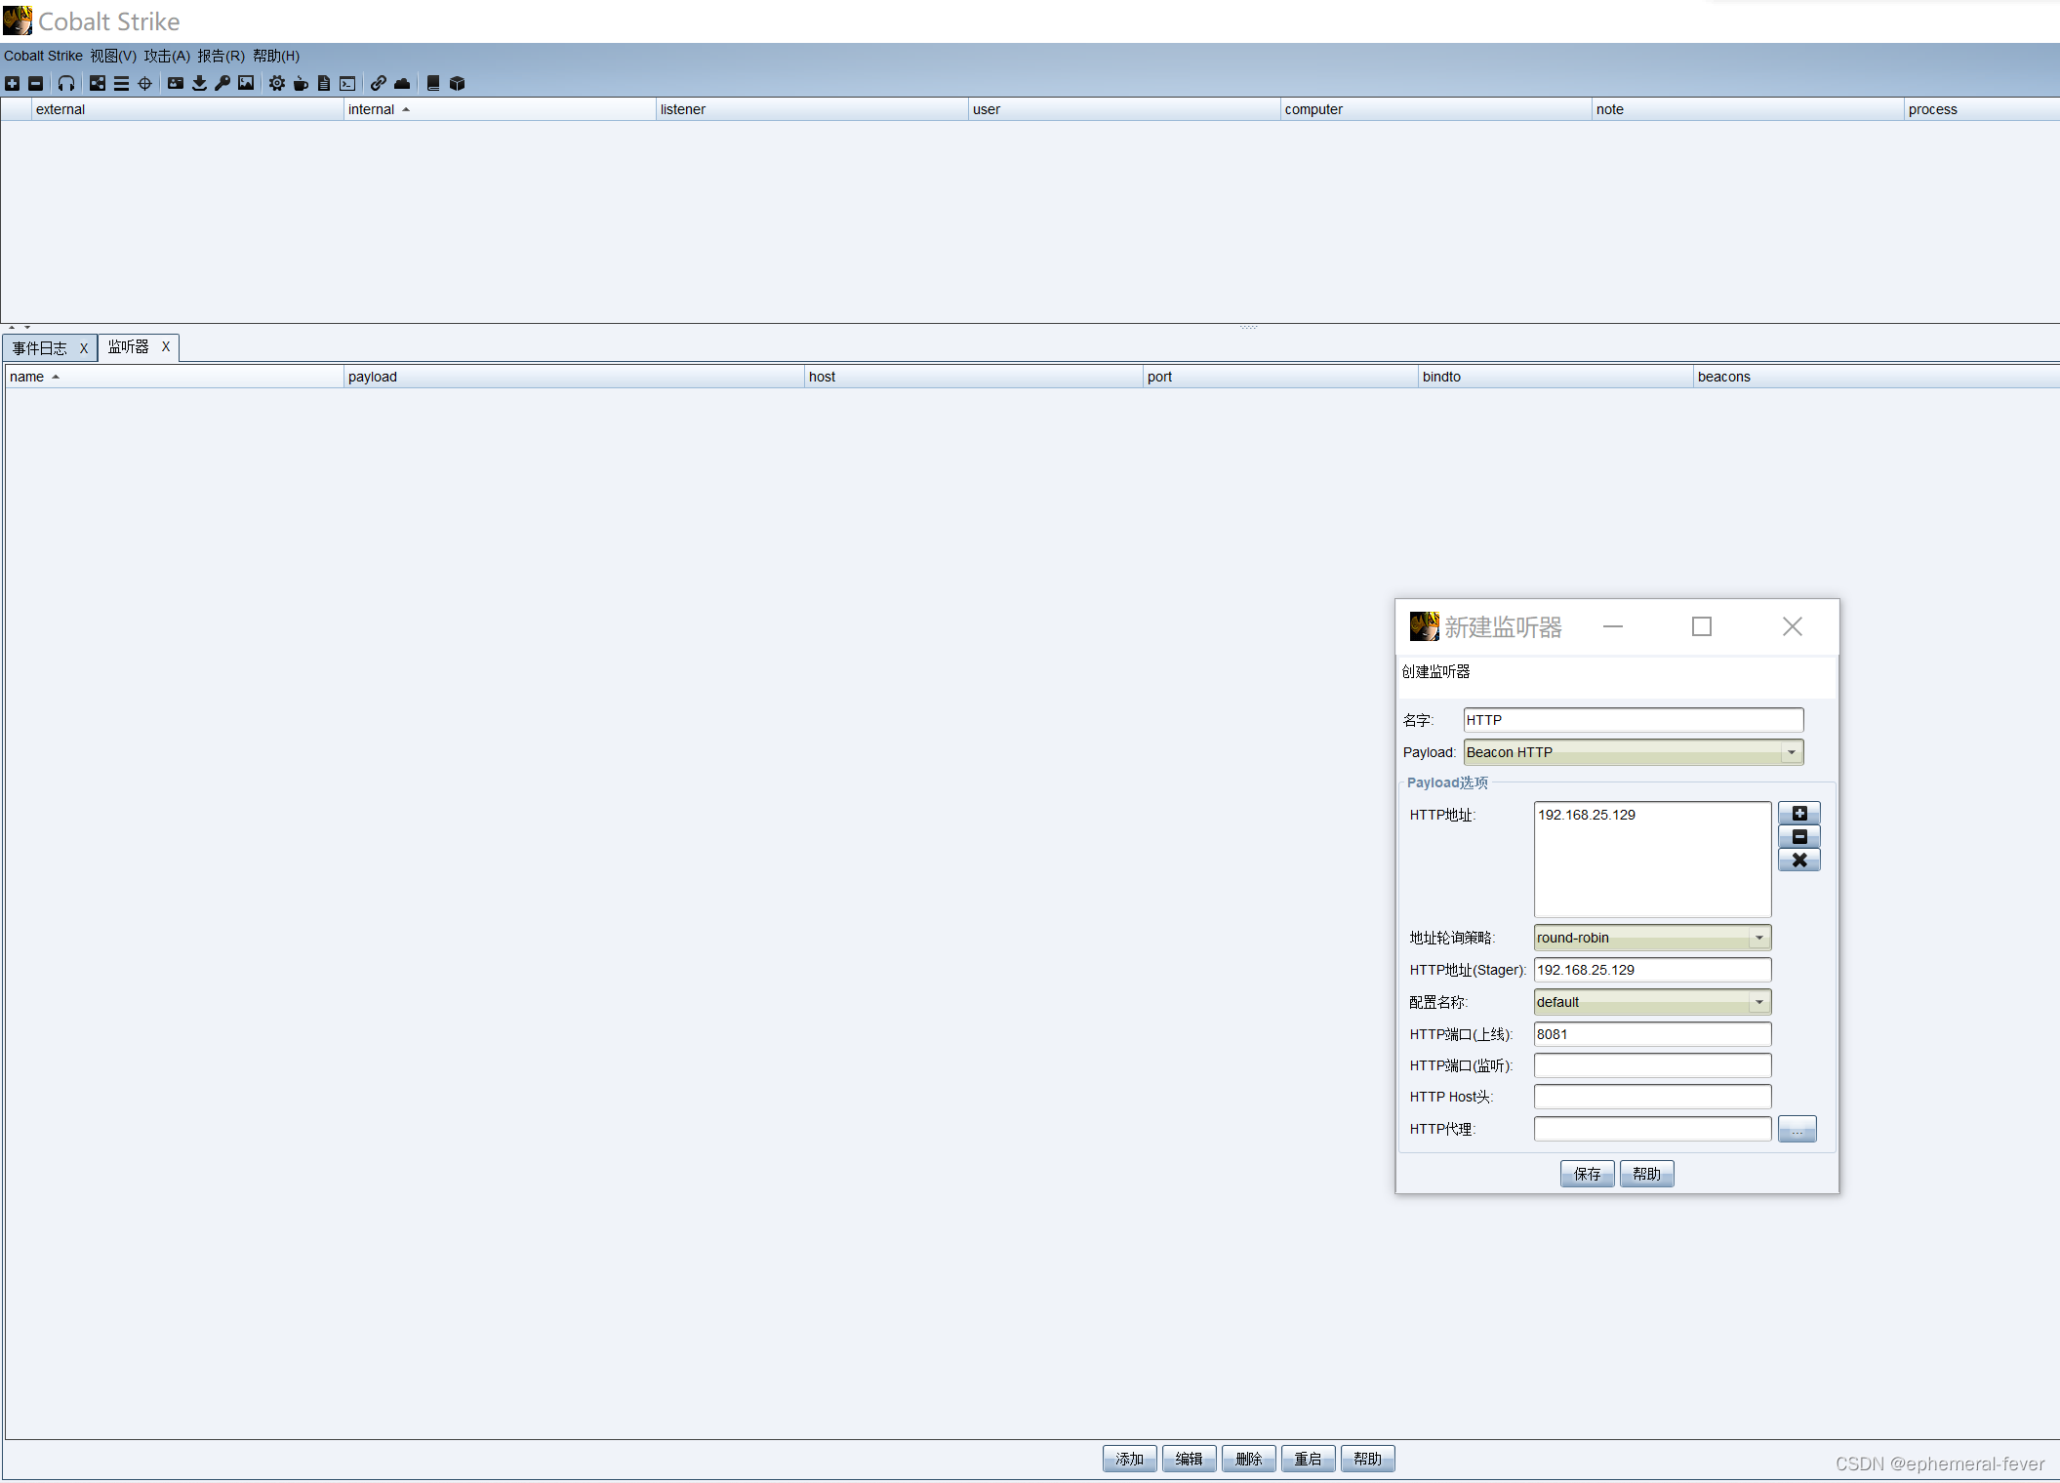The image size is (2060, 1483).
Task: Click the connect to team server plus icon
Action: pyautogui.click(x=12, y=84)
